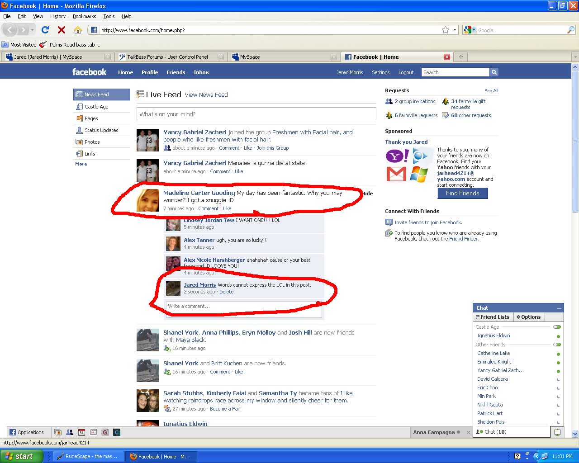Open the red G application icon
579x463 pixels.
point(105,432)
